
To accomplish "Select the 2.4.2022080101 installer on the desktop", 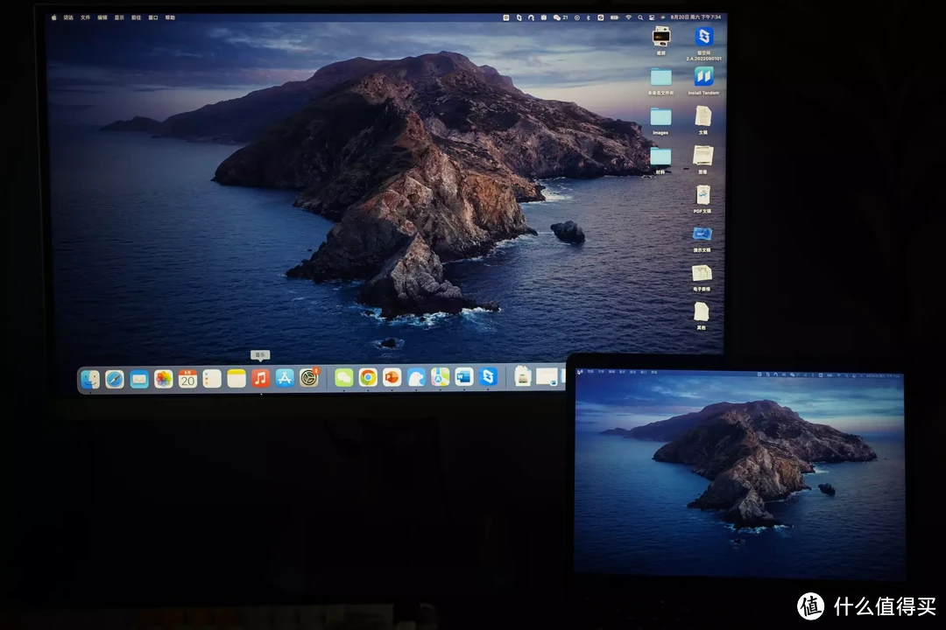I will pyautogui.click(x=703, y=44).
